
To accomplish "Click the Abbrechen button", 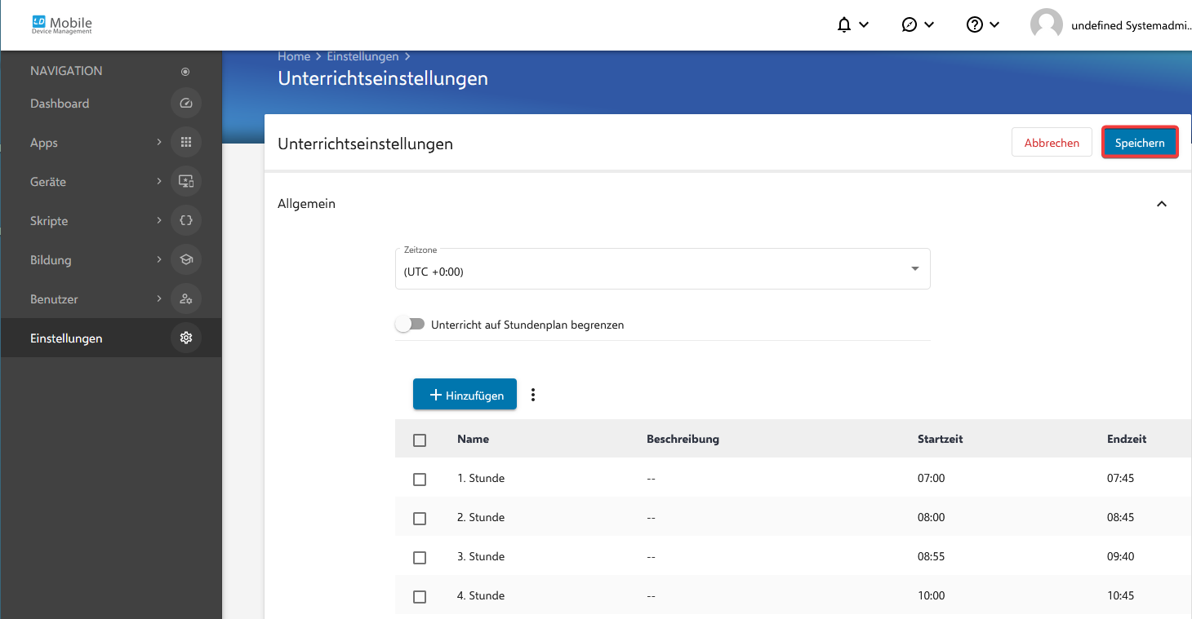I will [x=1052, y=143].
